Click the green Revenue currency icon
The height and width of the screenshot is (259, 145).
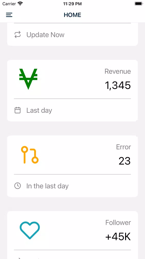pyautogui.click(x=28, y=79)
